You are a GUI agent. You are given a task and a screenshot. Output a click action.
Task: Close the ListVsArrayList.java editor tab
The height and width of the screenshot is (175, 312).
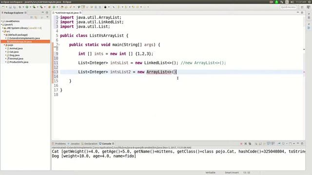click(x=80, y=13)
